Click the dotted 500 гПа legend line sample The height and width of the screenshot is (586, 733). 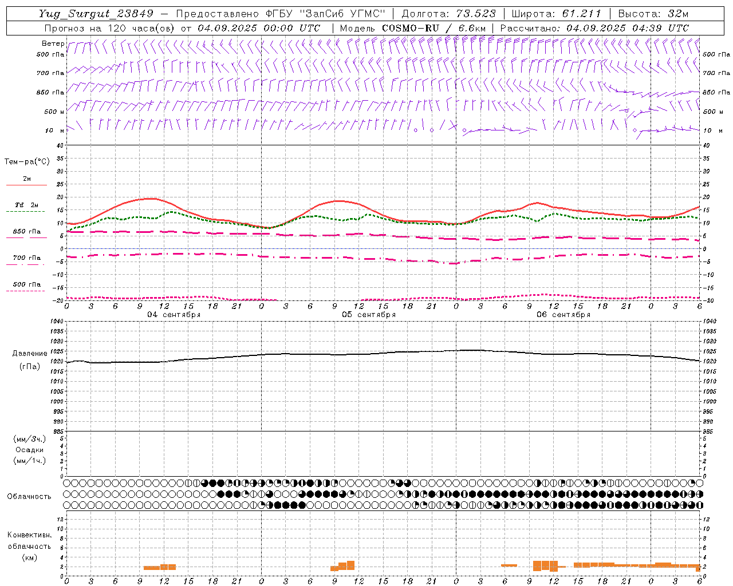(26, 291)
